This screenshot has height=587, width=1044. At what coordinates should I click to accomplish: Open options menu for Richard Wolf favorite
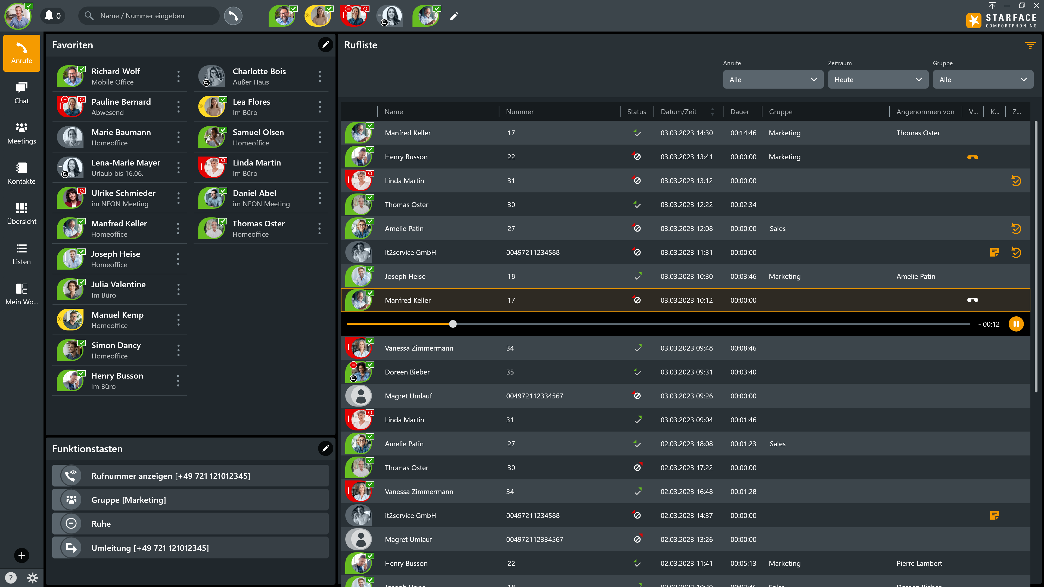point(178,76)
